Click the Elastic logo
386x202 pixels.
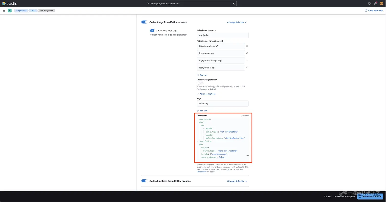click(9, 4)
